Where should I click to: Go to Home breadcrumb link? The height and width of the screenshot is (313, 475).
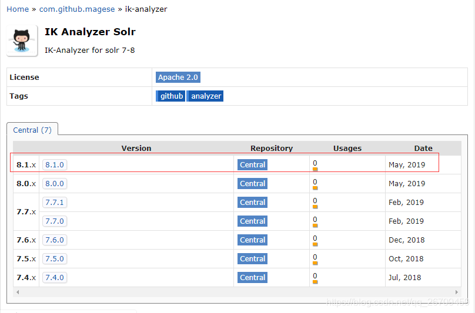pyautogui.click(x=18, y=9)
